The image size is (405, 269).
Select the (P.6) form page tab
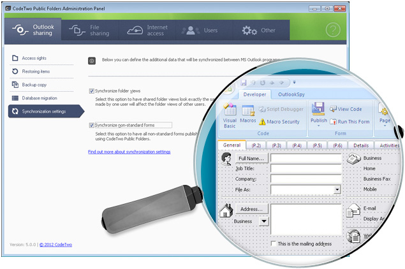click(337, 145)
